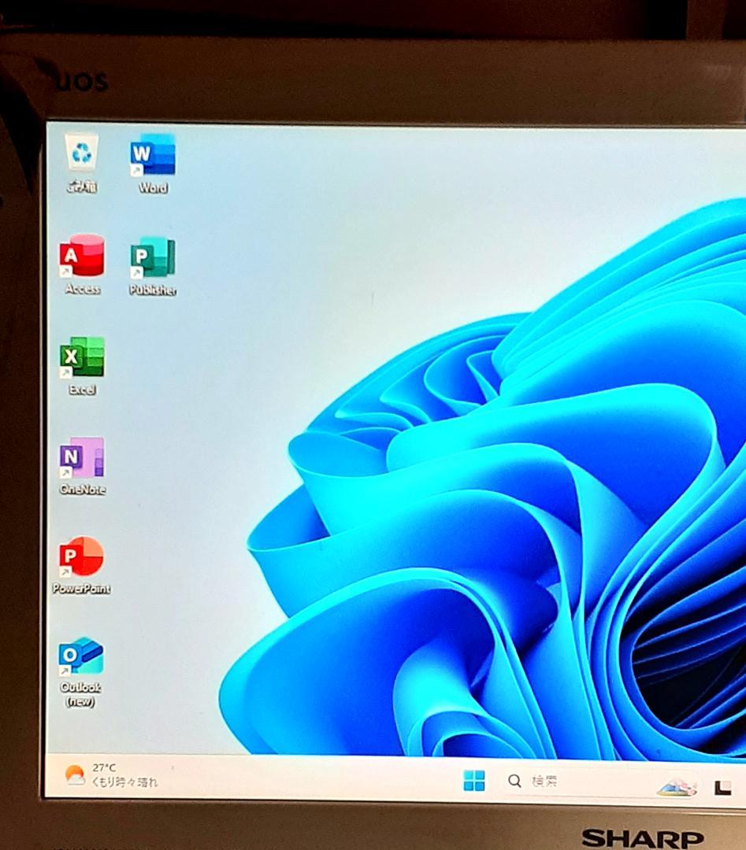The image size is (746, 850).
Task: Launch Publisher from the desktop
Action: click(x=152, y=260)
